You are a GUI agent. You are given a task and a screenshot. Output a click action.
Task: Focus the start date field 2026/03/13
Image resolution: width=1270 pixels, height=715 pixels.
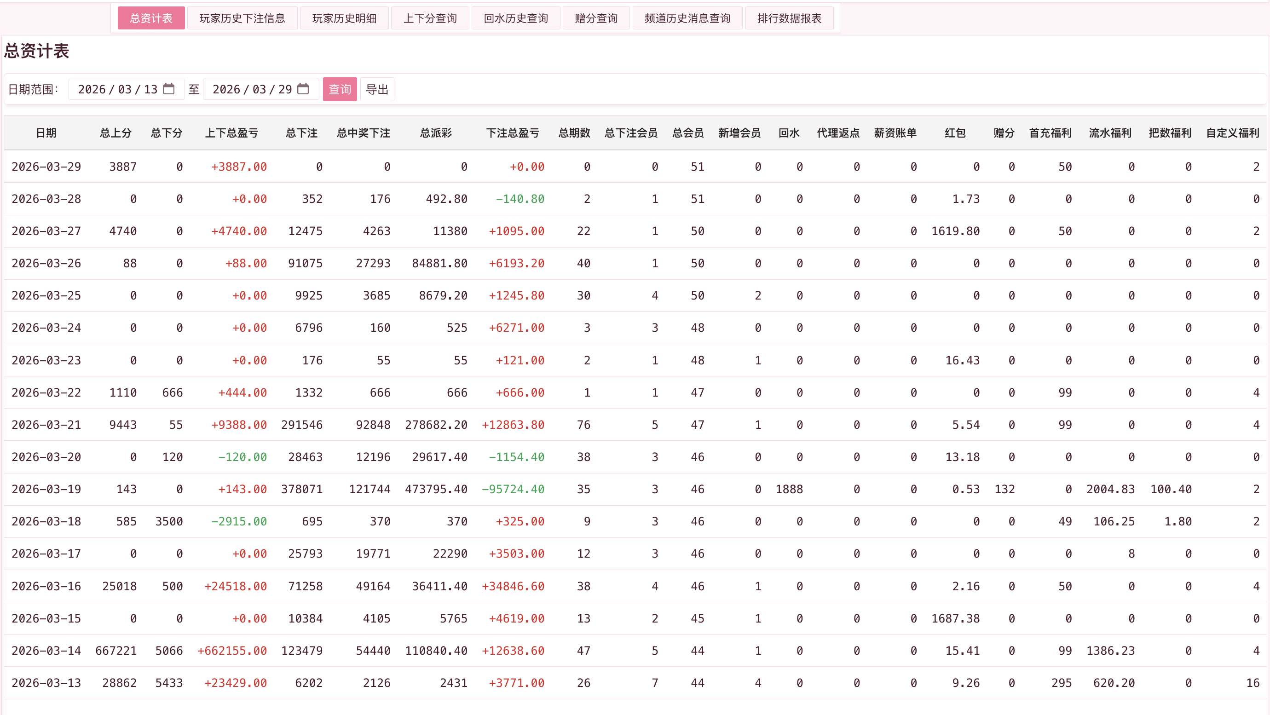pos(126,89)
